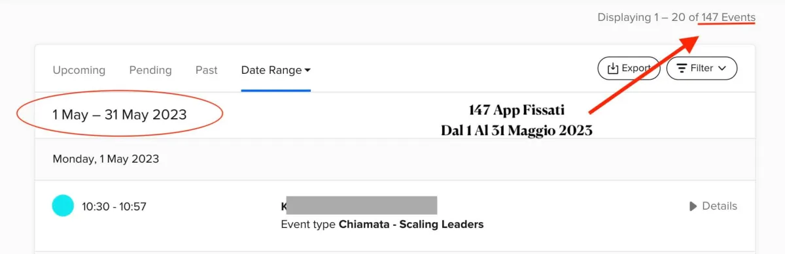Screen dimensions: 785x254
Task: Click the download icon in Export
Action: pos(613,68)
